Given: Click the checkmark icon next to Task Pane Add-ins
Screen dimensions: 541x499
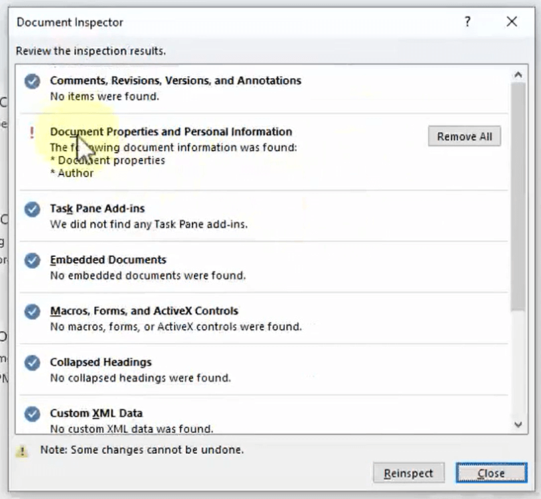Looking at the screenshot, I should [32, 210].
